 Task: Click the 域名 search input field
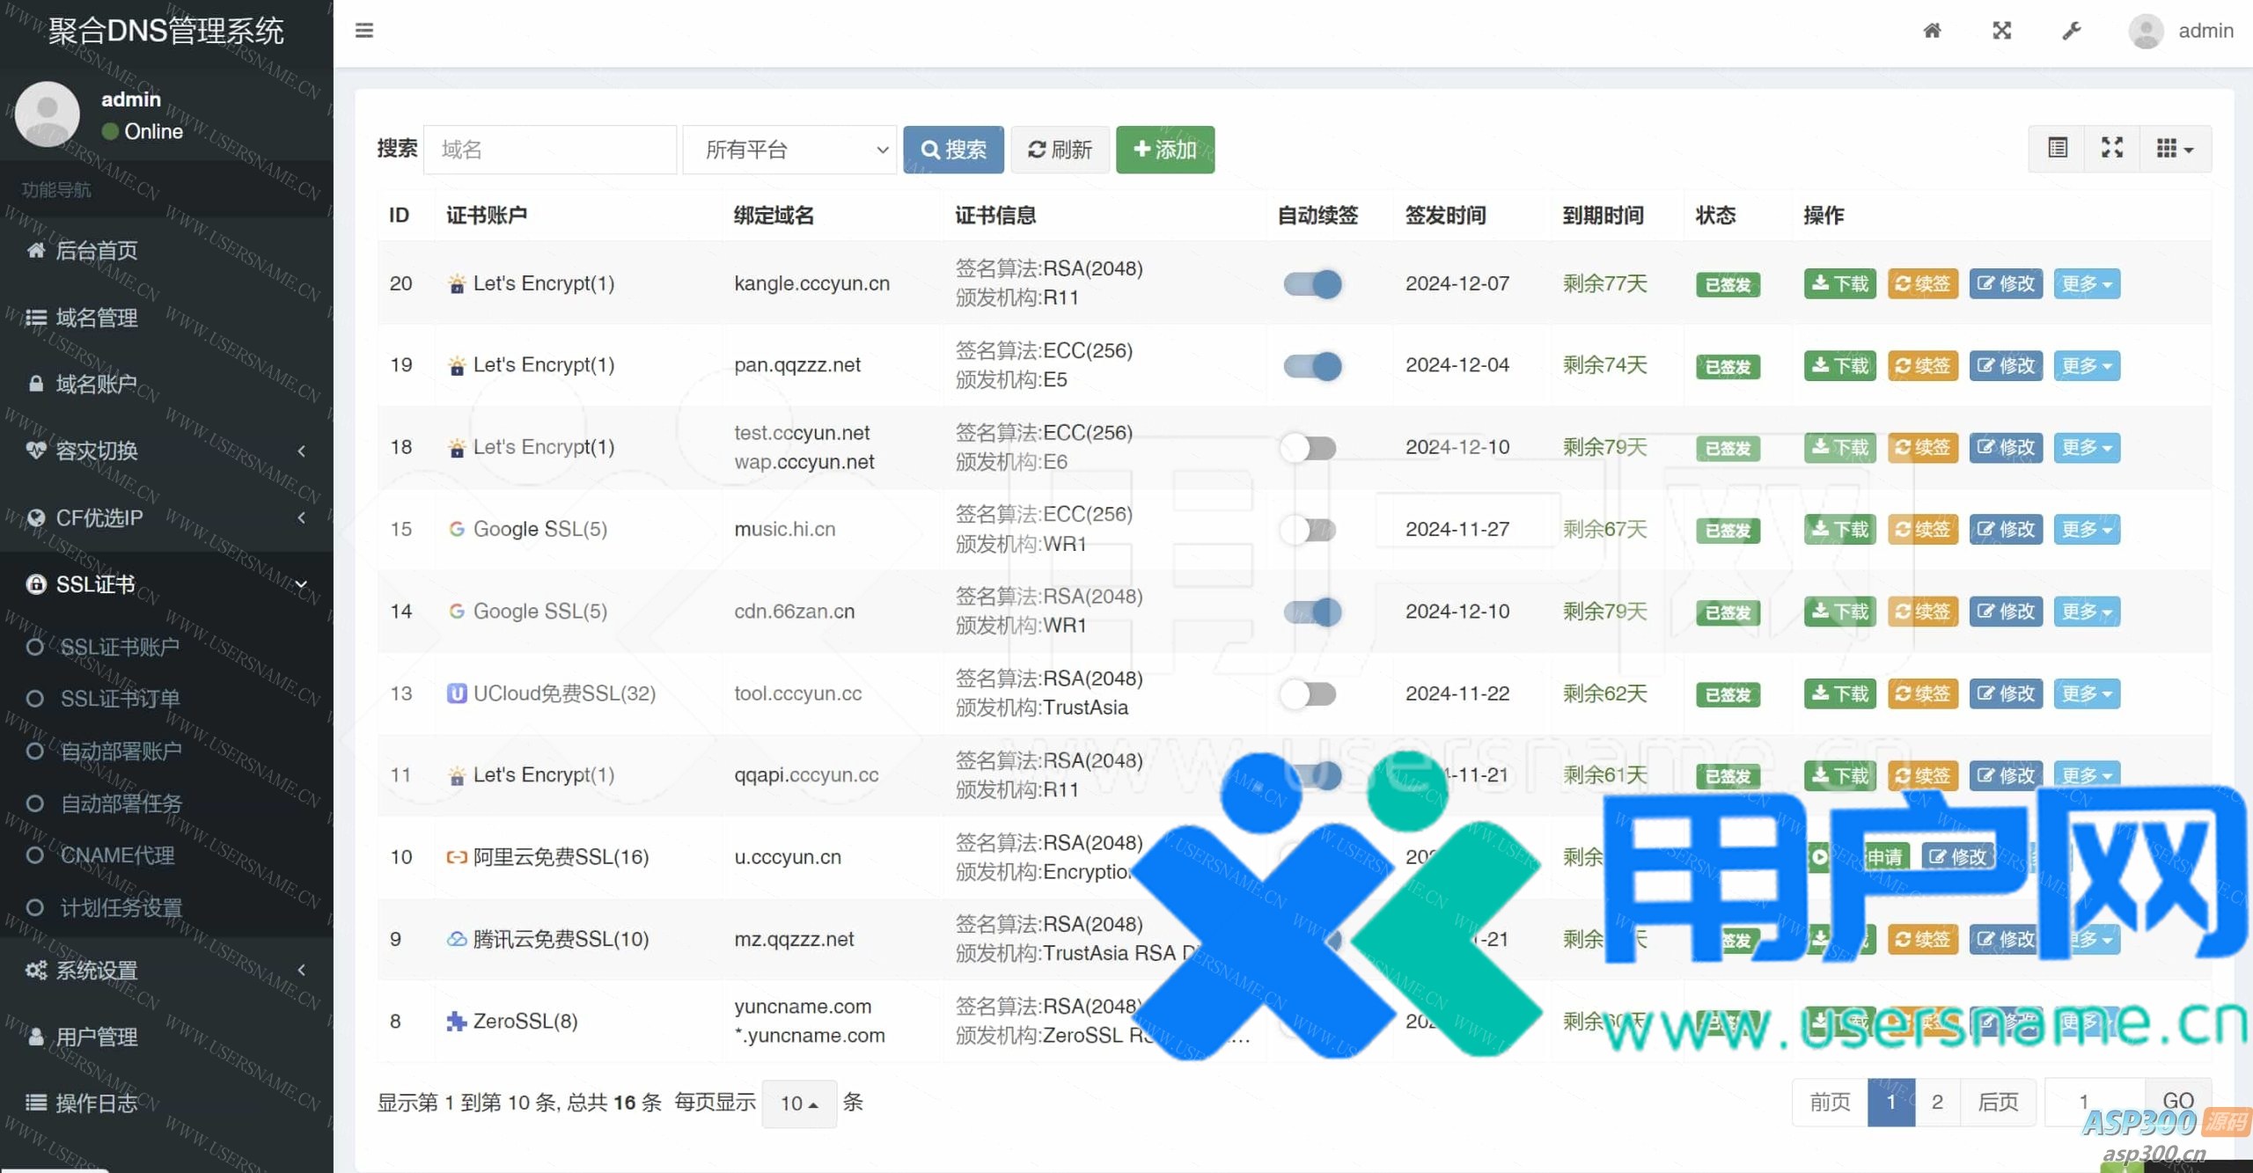pyautogui.click(x=550, y=150)
